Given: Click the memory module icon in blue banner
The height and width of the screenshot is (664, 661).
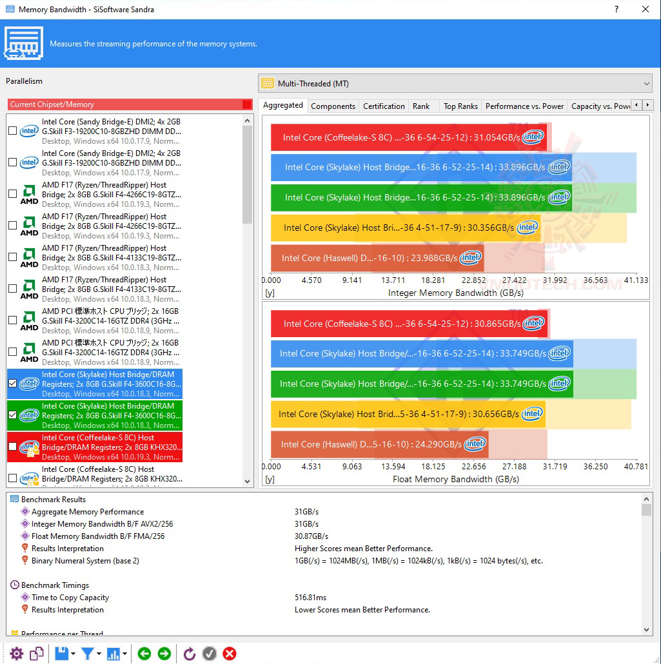Looking at the screenshot, I should (23, 43).
